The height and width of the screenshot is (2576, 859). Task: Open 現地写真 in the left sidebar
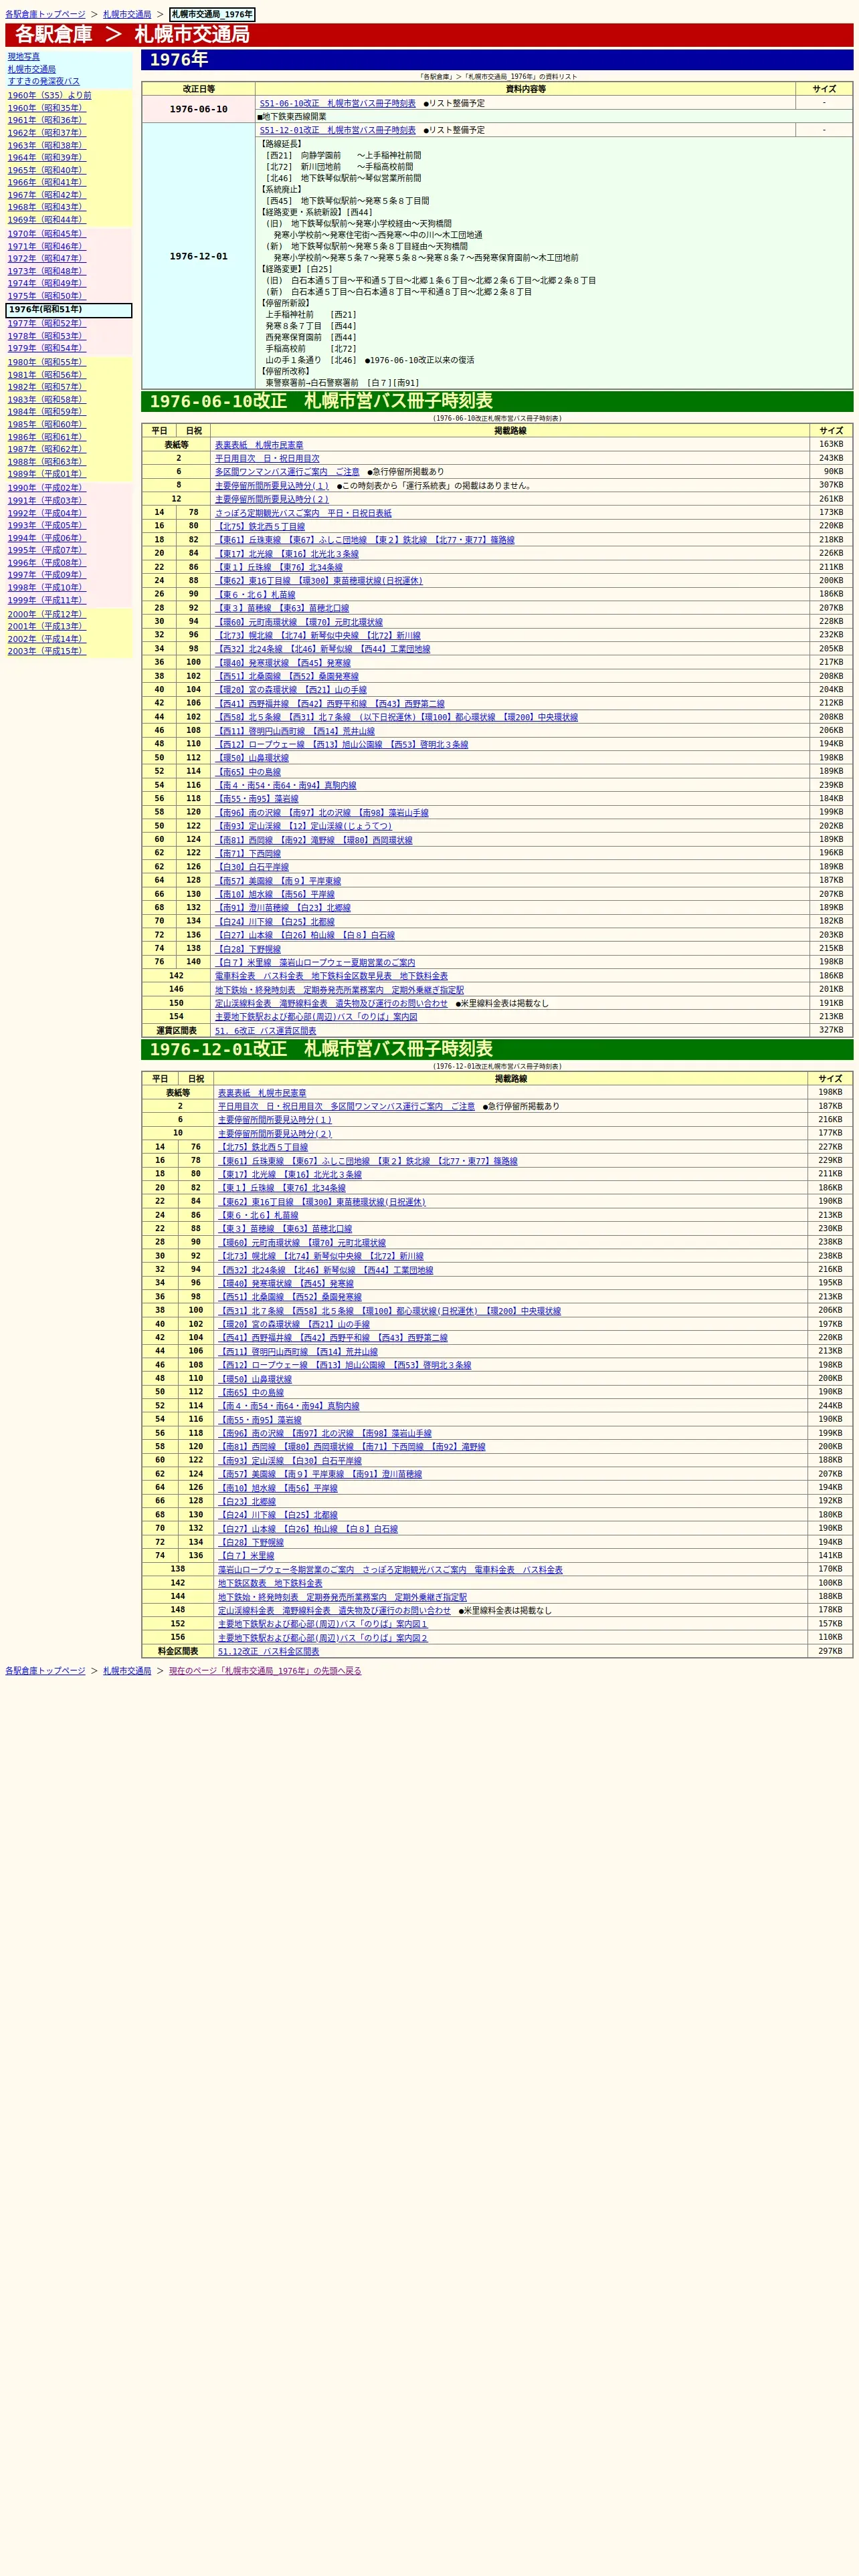point(24,57)
